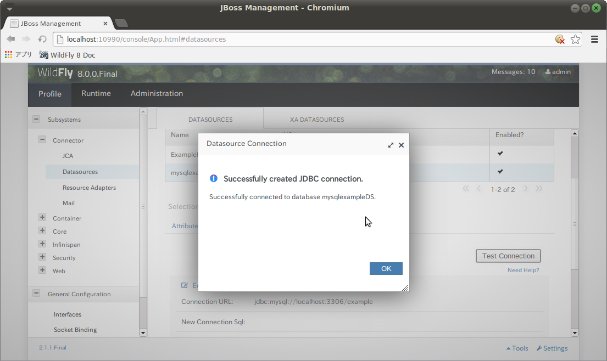607x361 pixels.
Task: Click the Test Connection button
Action: [508, 256]
